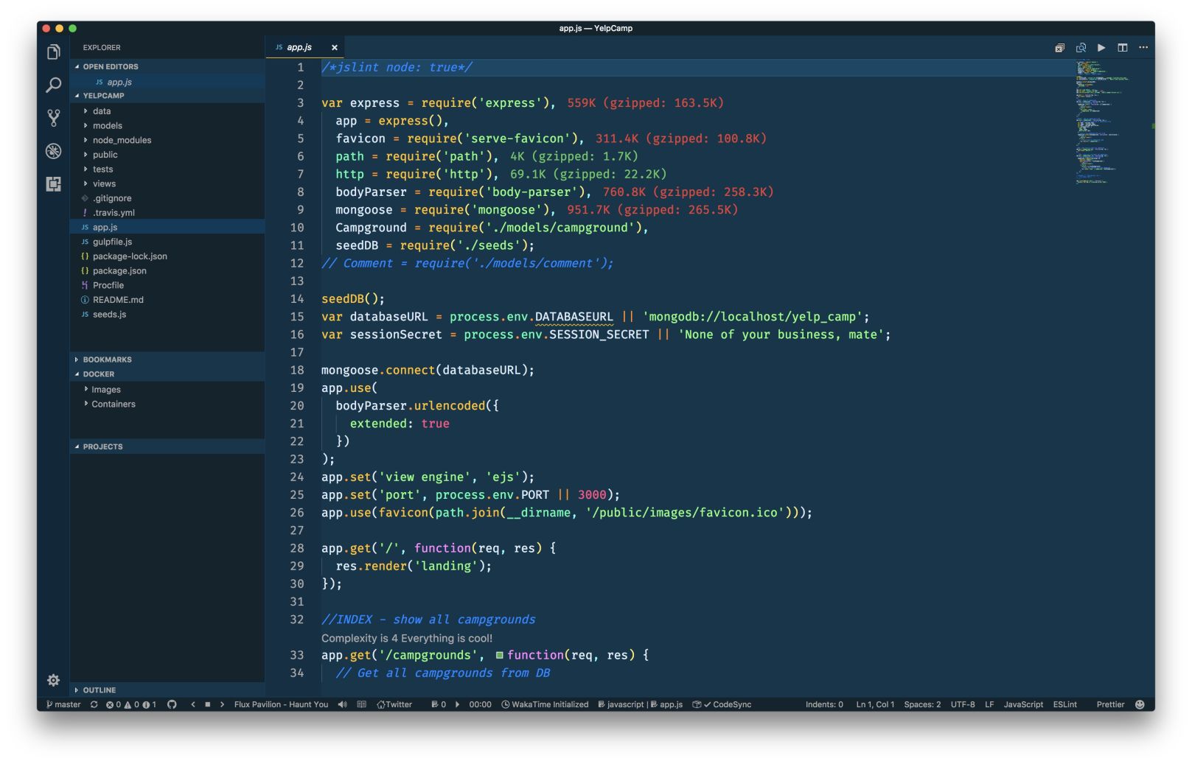
Task: Open the Search view in activity bar
Action: coord(53,85)
